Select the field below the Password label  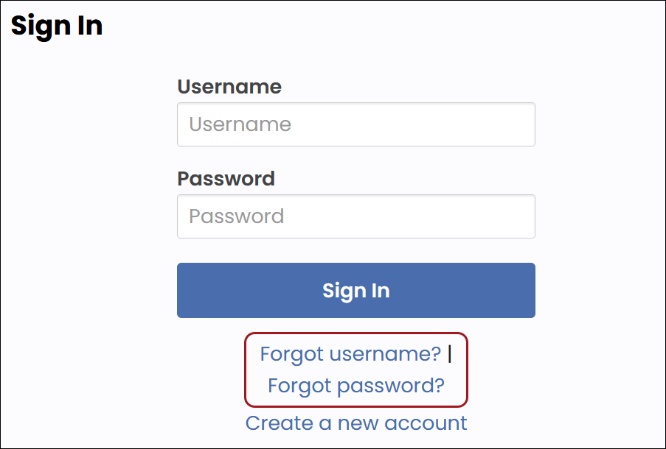pos(355,216)
